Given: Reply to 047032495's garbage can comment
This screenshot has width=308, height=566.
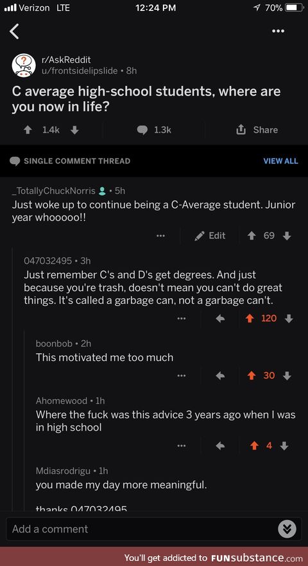Looking at the screenshot, I should pos(220,319).
